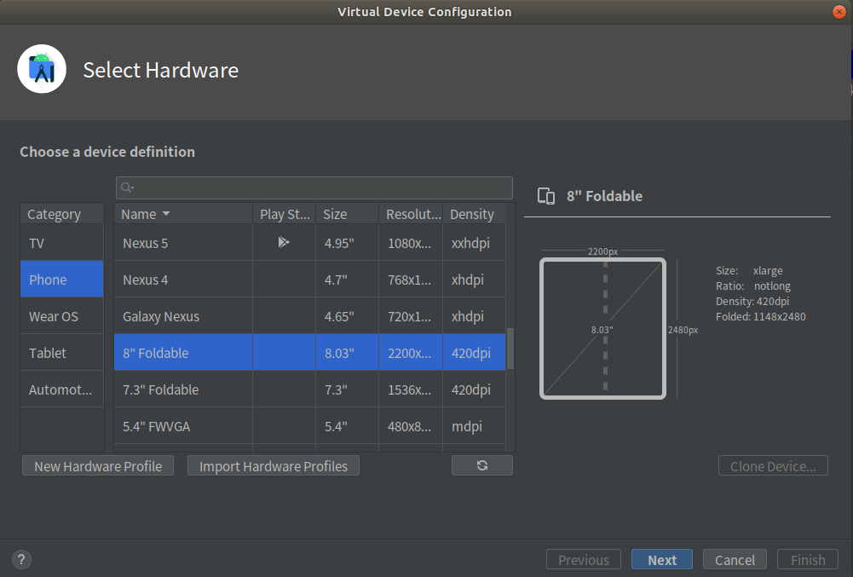Select the Wear OS category
Screen dimensions: 853x577
coord(62,316)
